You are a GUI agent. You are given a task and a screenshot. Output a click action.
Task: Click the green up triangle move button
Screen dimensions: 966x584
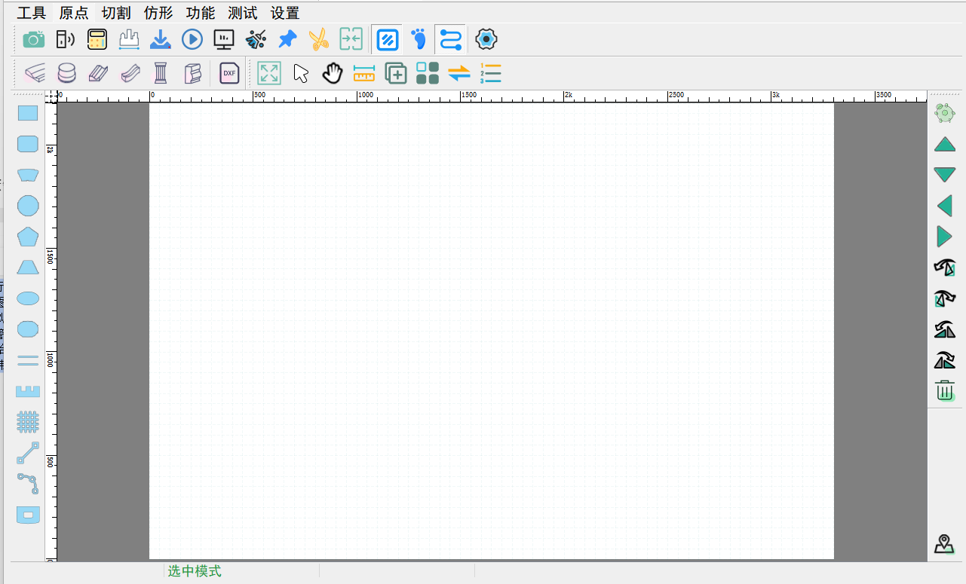(945, 145)
